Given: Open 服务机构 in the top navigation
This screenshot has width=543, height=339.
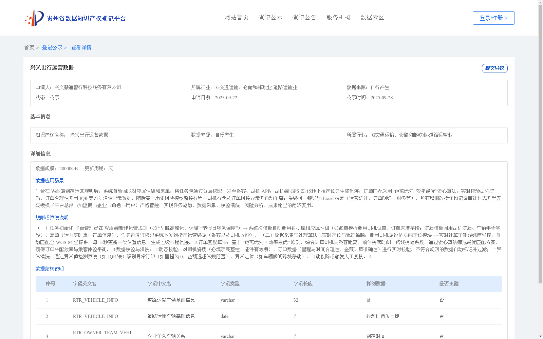Looking at the screenshot, I should tap(338, 18).
